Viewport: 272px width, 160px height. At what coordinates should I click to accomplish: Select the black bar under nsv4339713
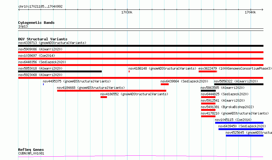click(141, 46)
